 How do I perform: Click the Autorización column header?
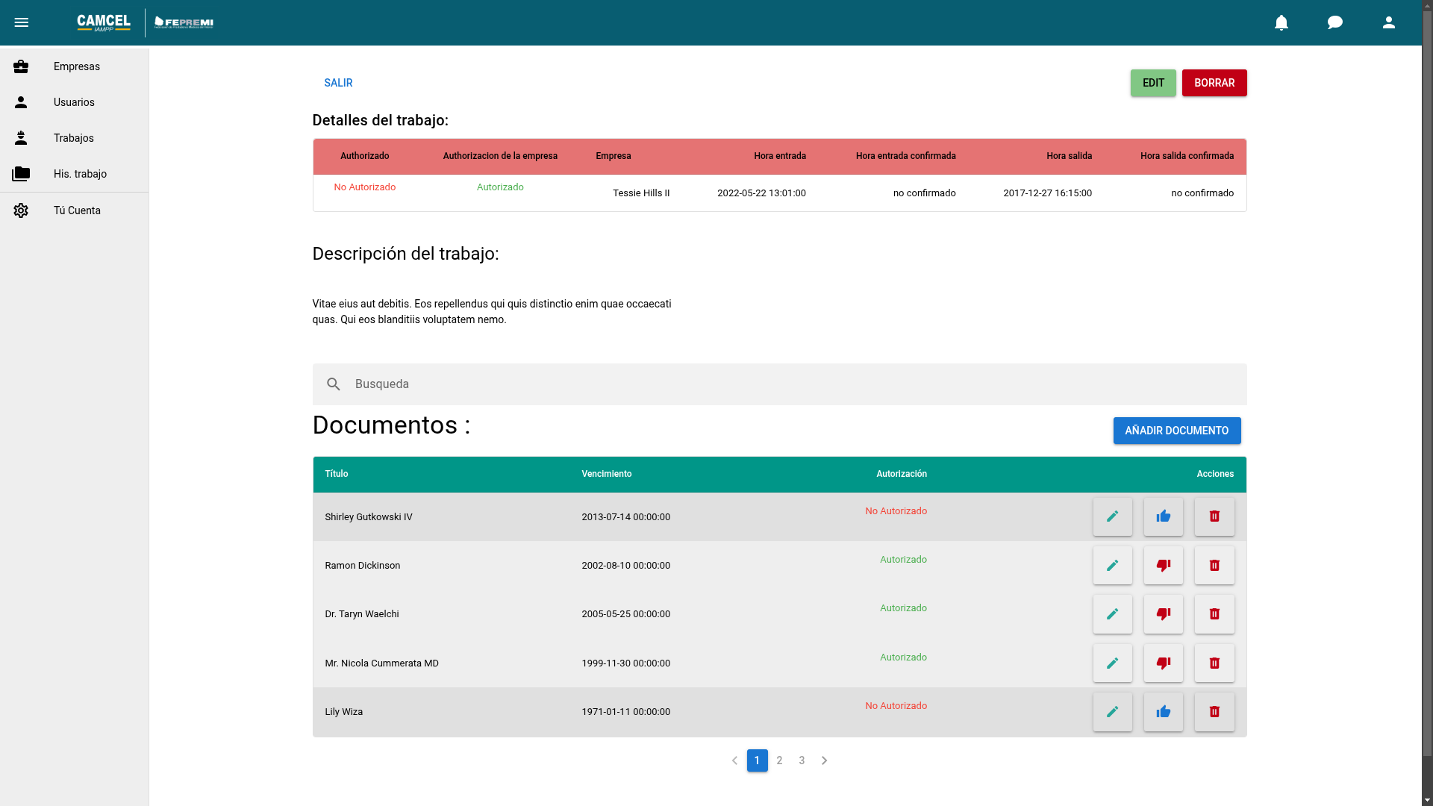902,474
